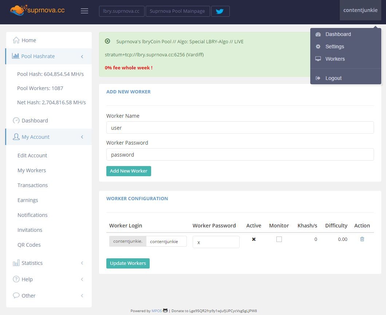
Task: Click the Pool Hash: 604,854.54 MH/s text
Action: [51, 74]
